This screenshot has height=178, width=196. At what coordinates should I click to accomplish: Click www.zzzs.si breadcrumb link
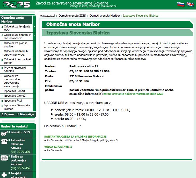(x=47, y=16)
